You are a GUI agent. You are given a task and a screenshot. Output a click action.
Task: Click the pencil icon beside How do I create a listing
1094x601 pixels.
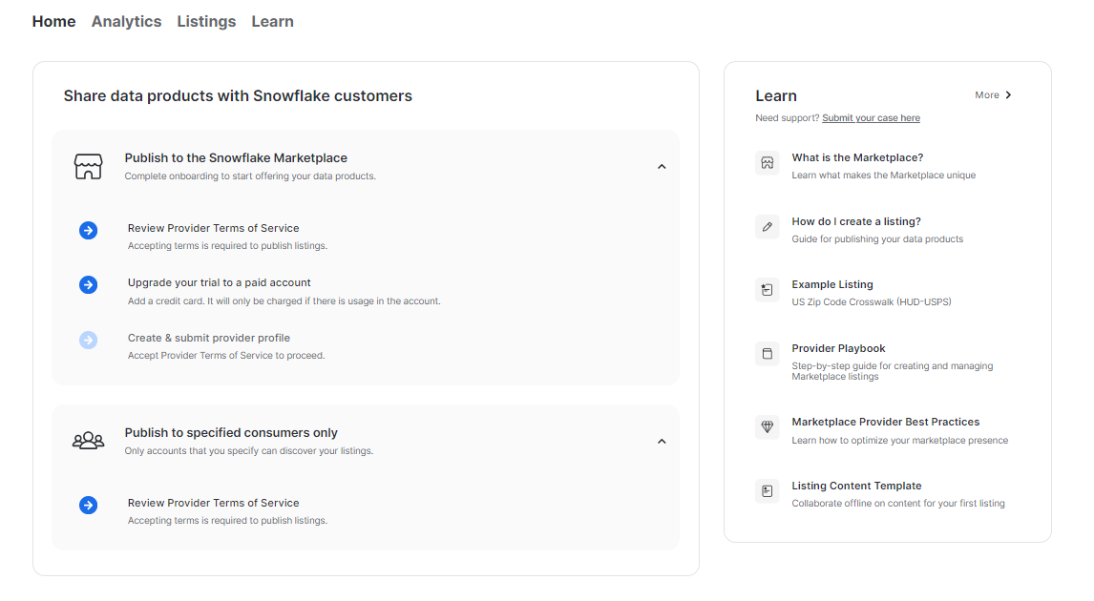pos(767,227)
